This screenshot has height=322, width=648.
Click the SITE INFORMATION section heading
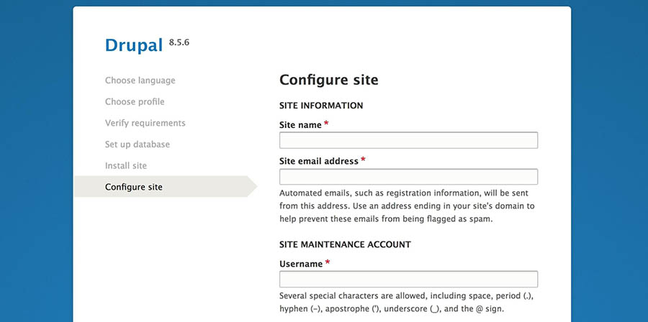point(321,106)
